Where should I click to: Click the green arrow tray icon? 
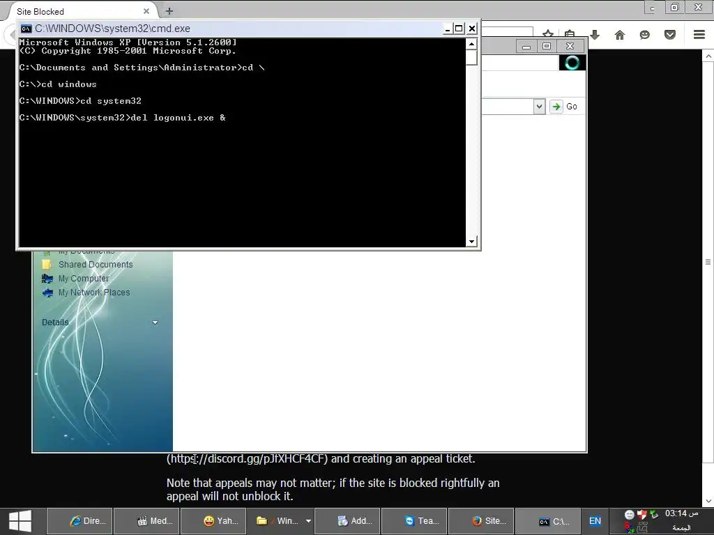pos(654,515)
